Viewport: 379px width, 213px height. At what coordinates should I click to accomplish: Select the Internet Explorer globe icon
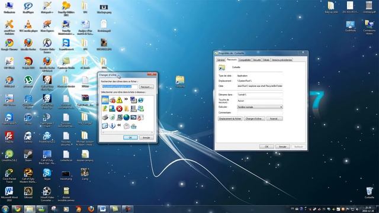(x=141, y=100)
